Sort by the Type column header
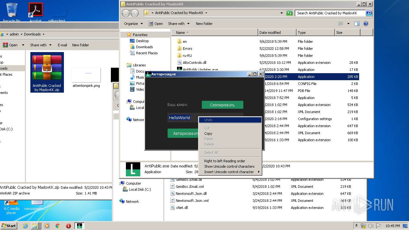The image size is (409, 230). pyautogui.click(x=315, y=33)
